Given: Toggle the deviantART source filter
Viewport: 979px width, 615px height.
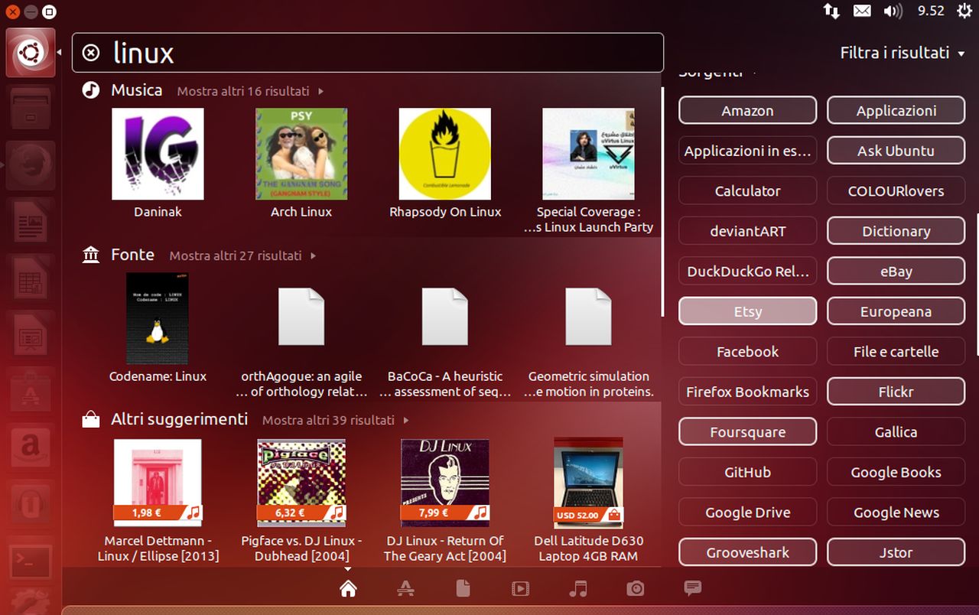Looking at the screenshot, I should click(747, 231).
